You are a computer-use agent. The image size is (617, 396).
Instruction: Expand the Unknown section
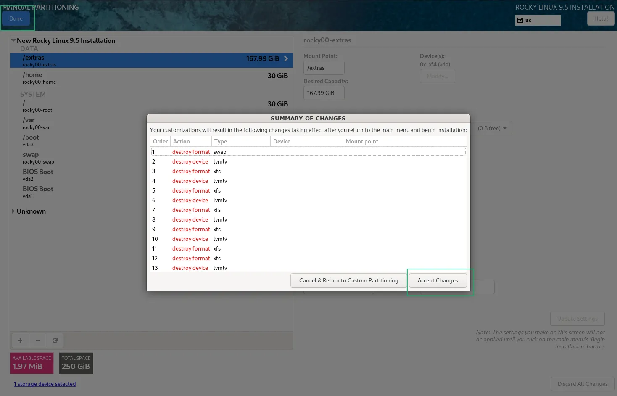(x=13, y=211)
